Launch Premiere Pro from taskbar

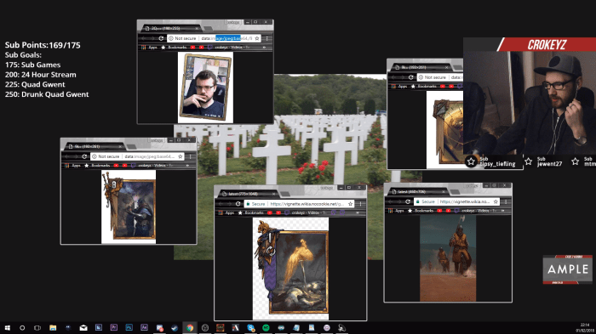pos(113,327)
